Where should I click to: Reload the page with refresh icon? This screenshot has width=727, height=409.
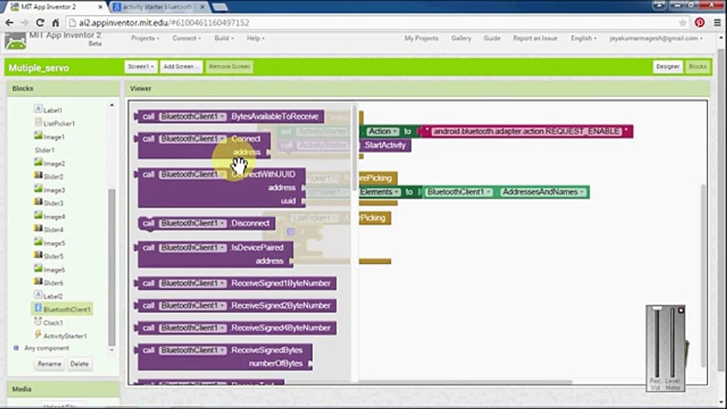(x=40, y=23)
